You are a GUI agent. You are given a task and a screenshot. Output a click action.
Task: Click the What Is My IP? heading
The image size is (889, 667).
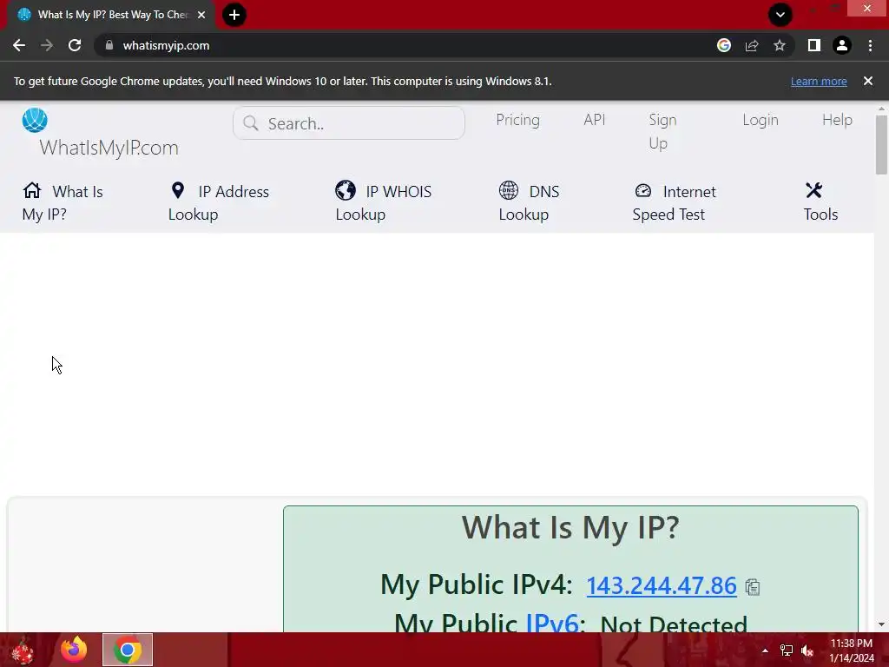570,527
